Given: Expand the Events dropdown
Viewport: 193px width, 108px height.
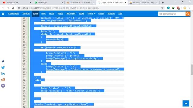Looking at the screenshot, I should click(x=91, y=14).
